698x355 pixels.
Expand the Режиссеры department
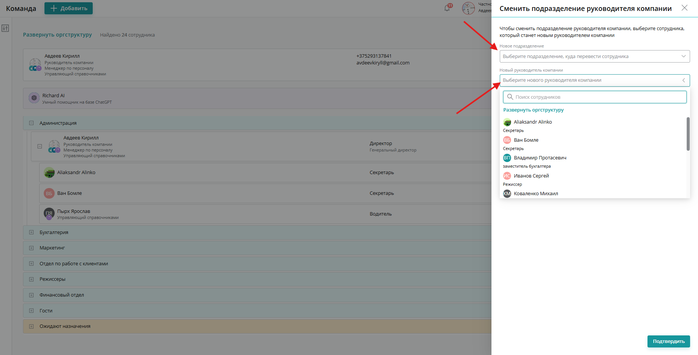[x=31, y=279]
